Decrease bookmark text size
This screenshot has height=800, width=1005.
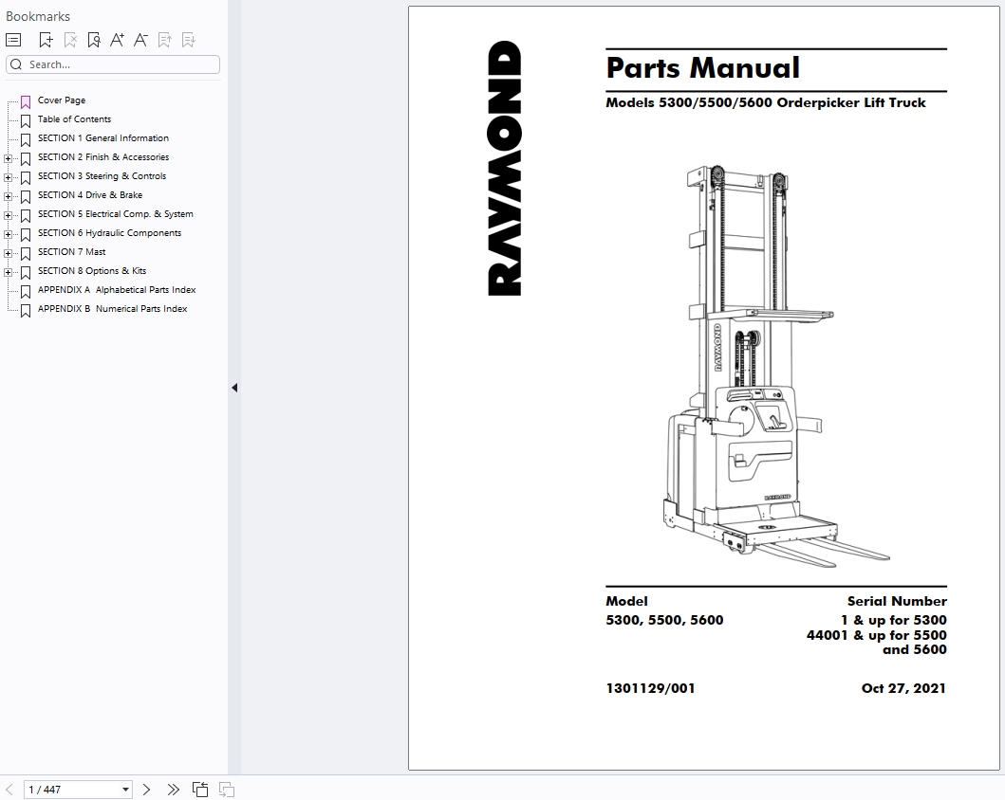tap(140, 39)
